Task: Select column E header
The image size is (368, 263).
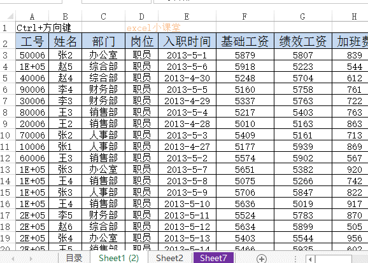Action: click(187, 17)
